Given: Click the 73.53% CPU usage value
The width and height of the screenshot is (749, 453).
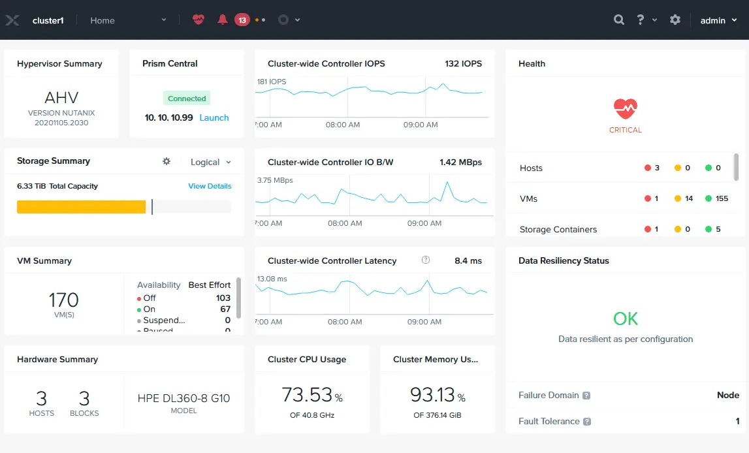Looking at the screenshot, I should (x=312, y=396).
